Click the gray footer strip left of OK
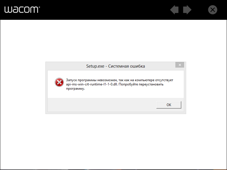The image size is (227, 170). [x=101, y=105]
